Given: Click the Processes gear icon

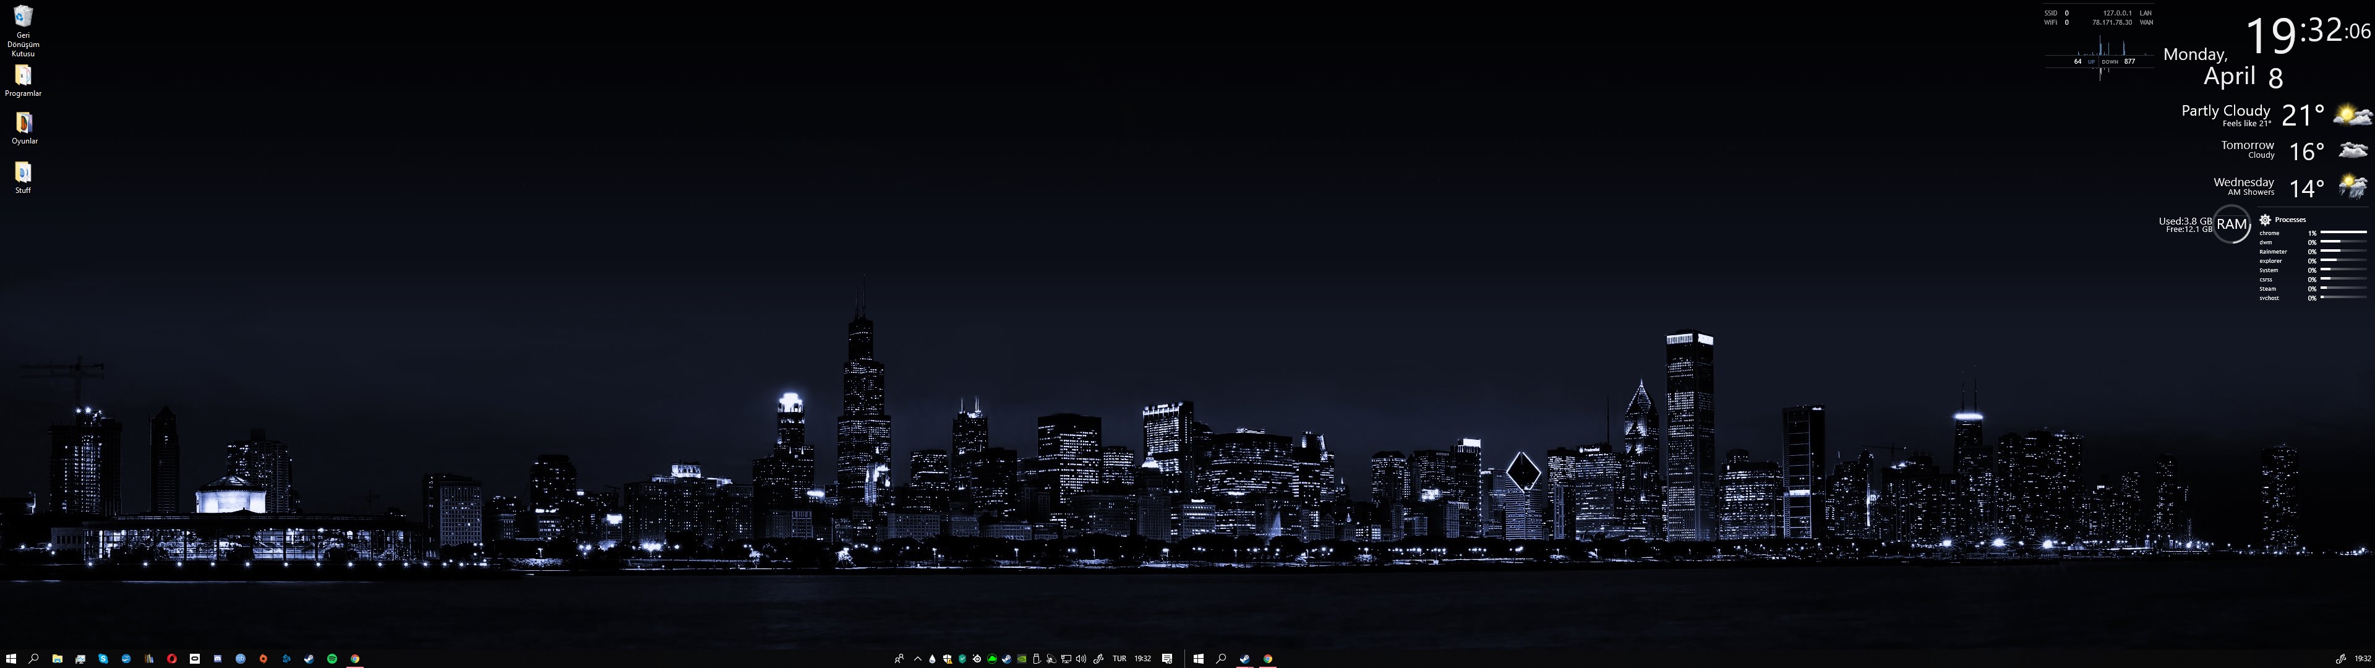Looking at the screenshot, I should [x=2264, y=220].
